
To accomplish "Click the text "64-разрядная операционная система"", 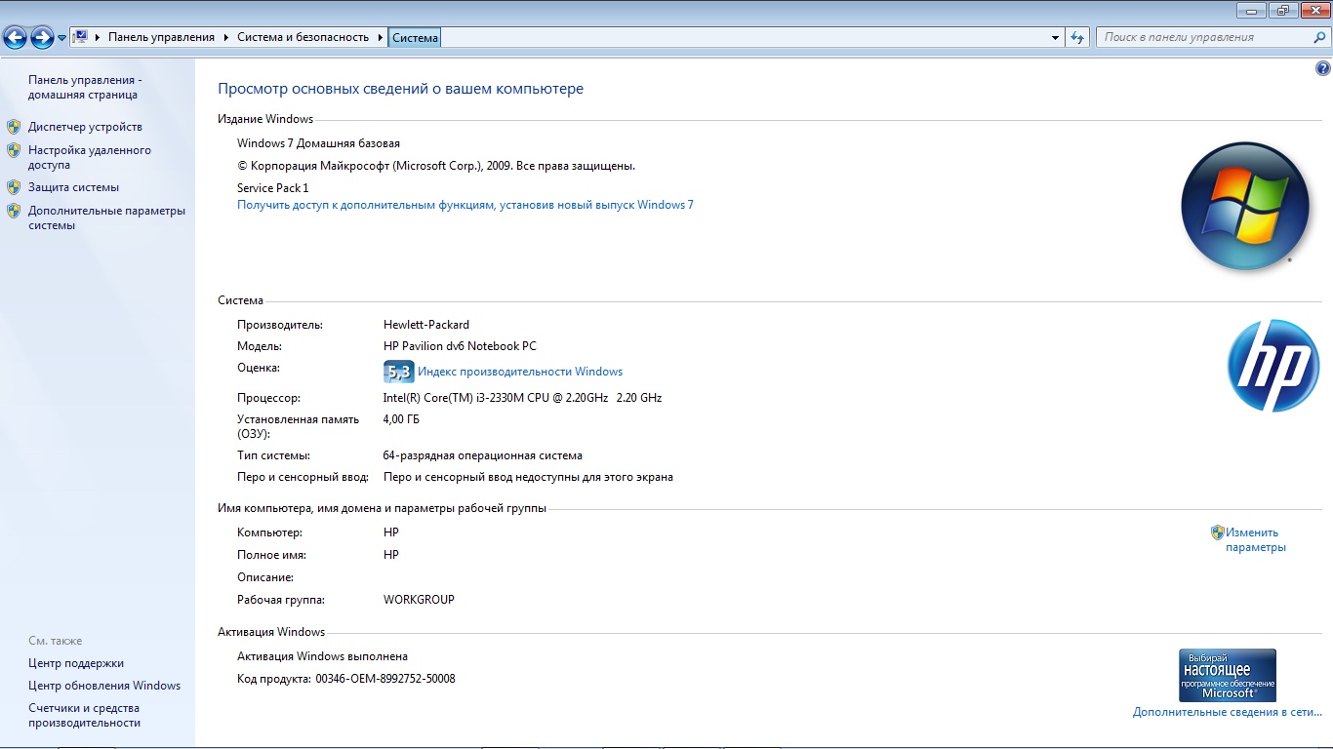I will click(x=483, y=455).
